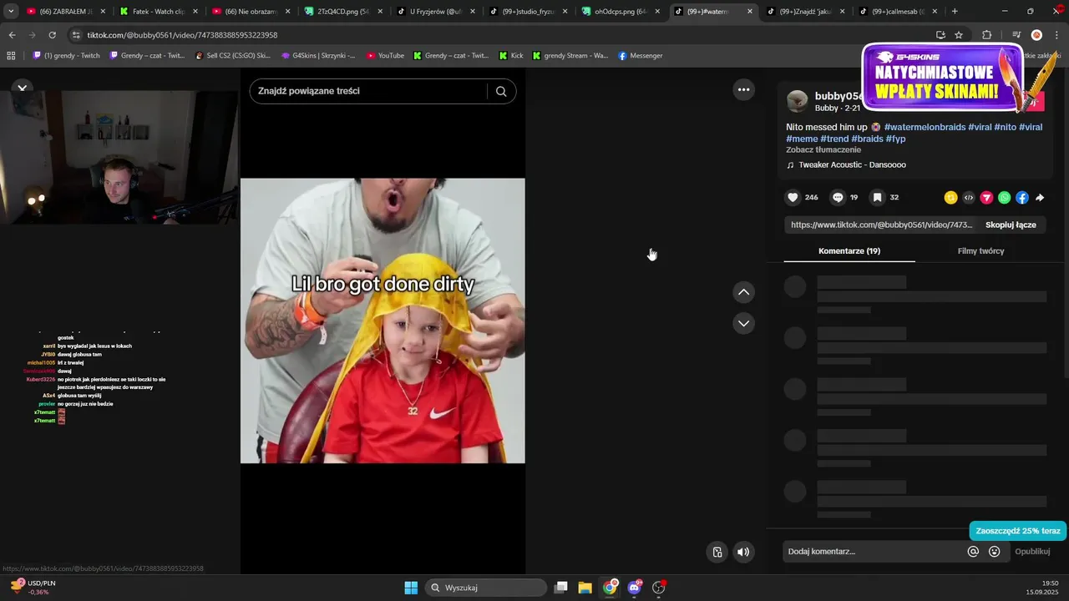Open File Explorer from the taskbar
1069x601 pixels.
(x=585, y=588)
